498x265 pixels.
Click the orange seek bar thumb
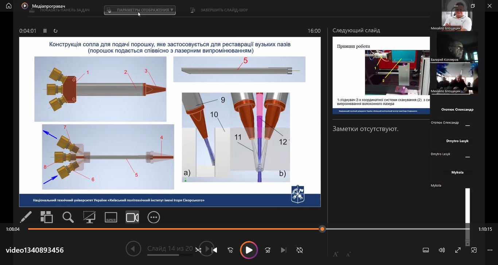coord(322,229)
